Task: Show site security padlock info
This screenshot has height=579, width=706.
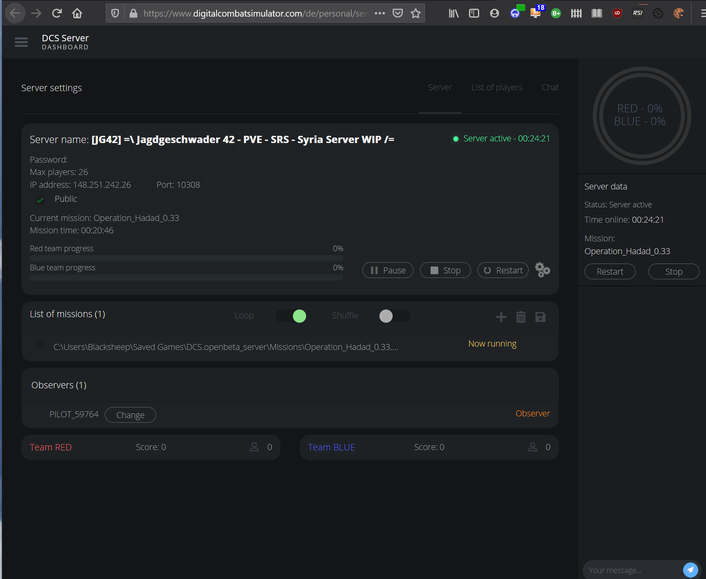Action: [133, 13]
